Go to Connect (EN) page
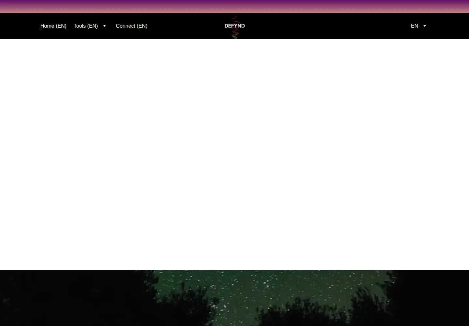 [132, 26]
